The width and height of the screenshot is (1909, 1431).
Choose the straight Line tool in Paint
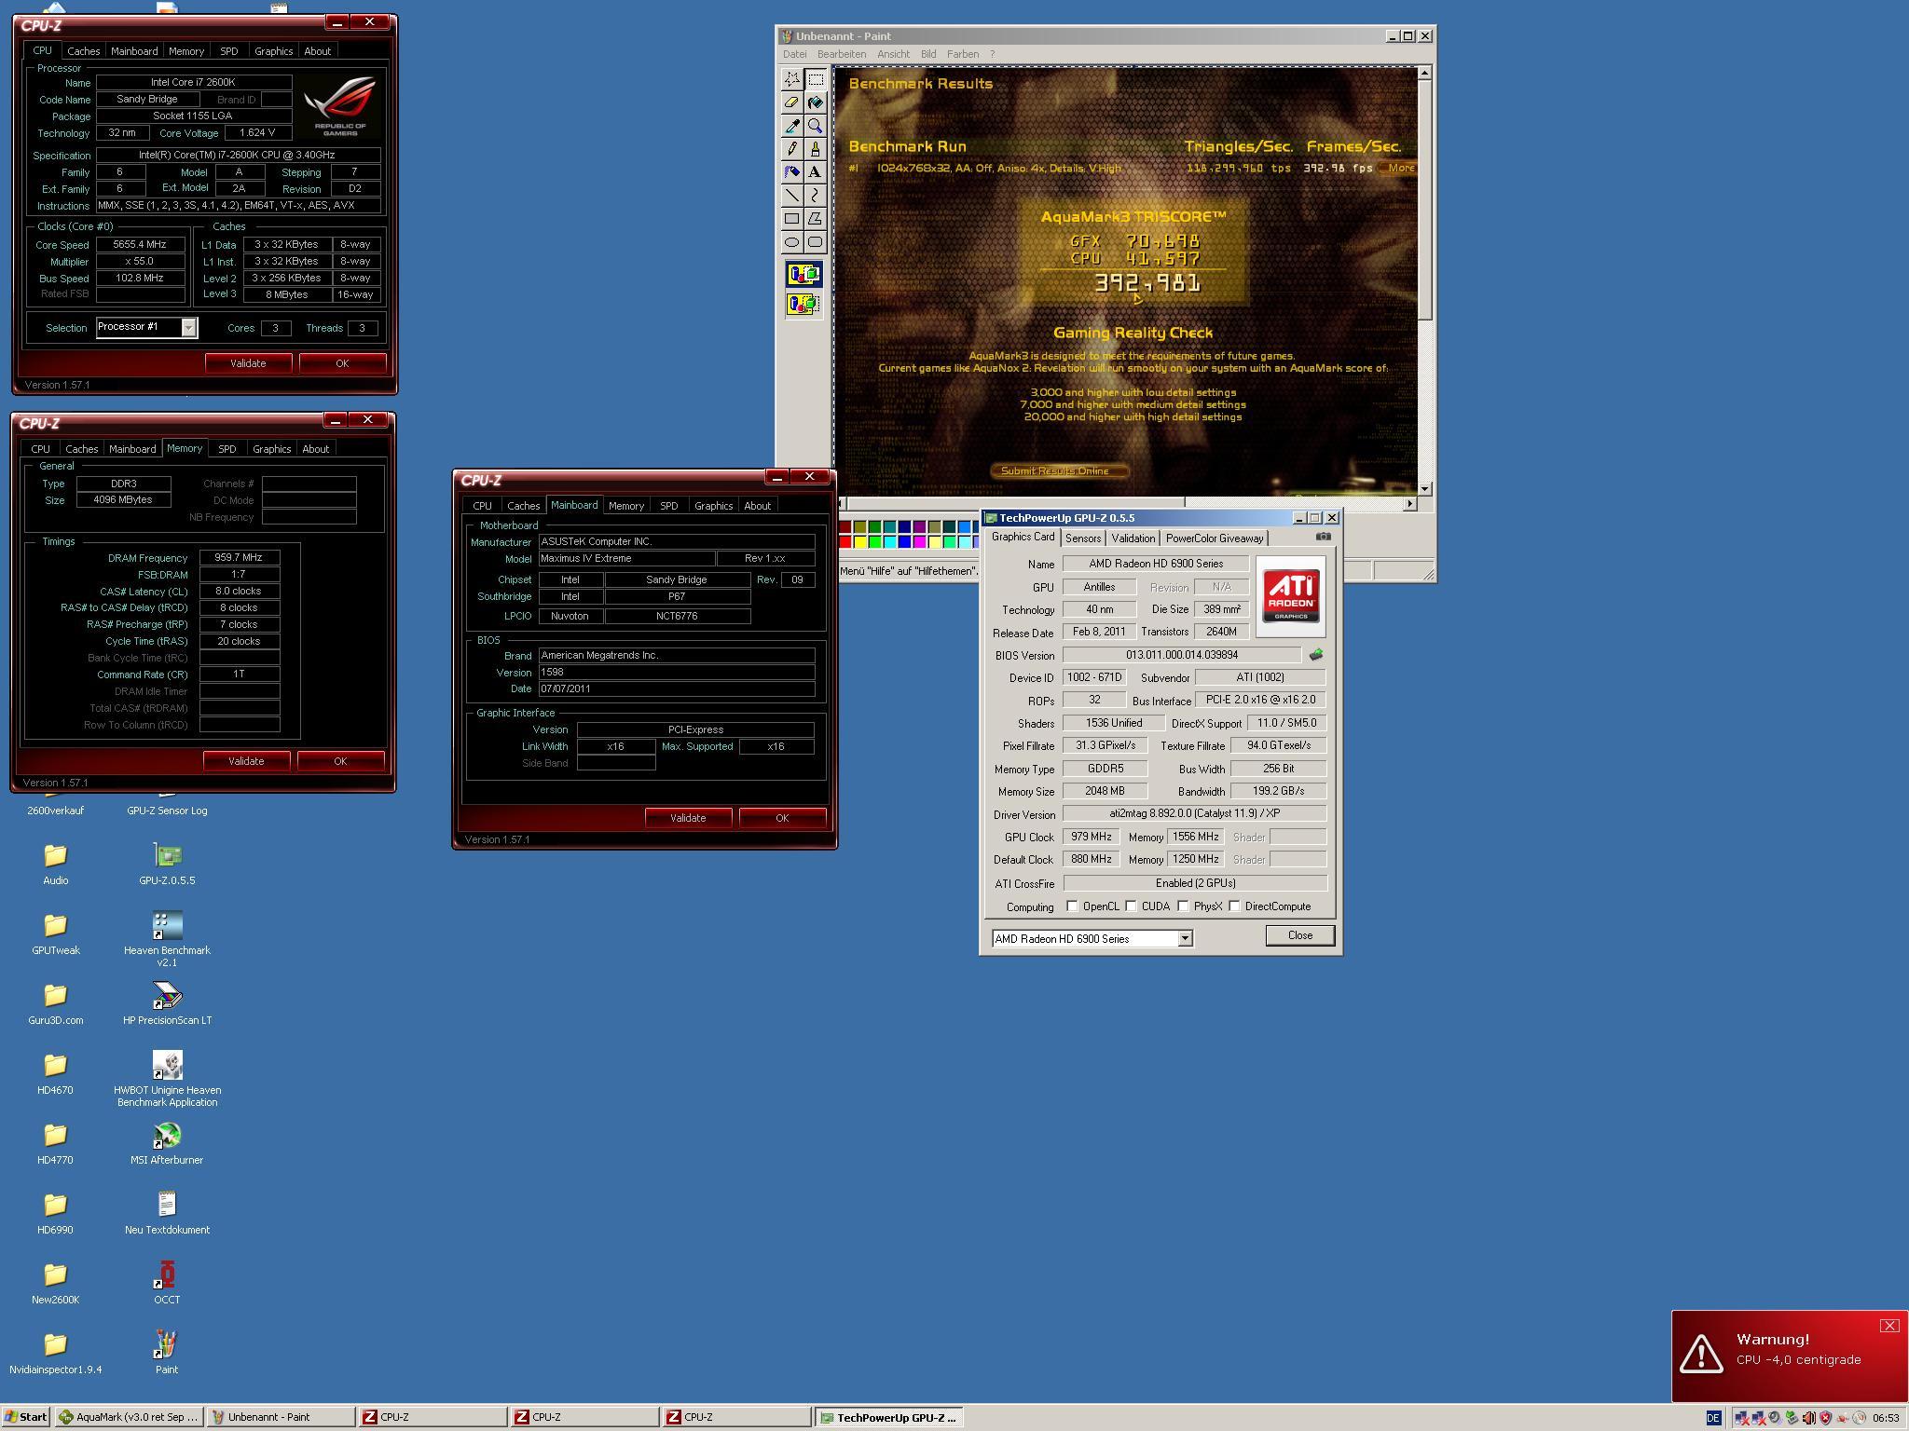click(791, 196)
